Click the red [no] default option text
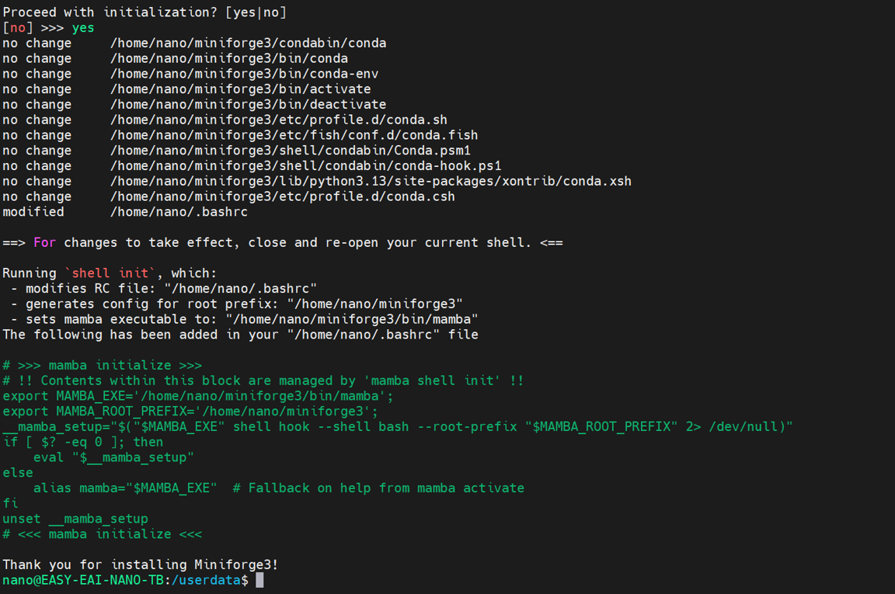The width and height of the screenshot is (895, 594). [x=18, y=28]
